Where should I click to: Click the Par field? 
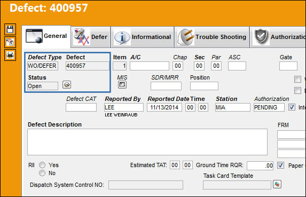pos(216,66)
